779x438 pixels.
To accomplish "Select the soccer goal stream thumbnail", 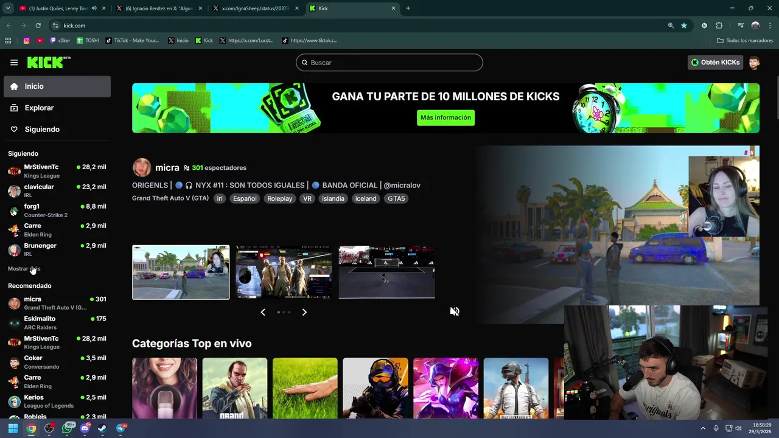I will [386, 273].
